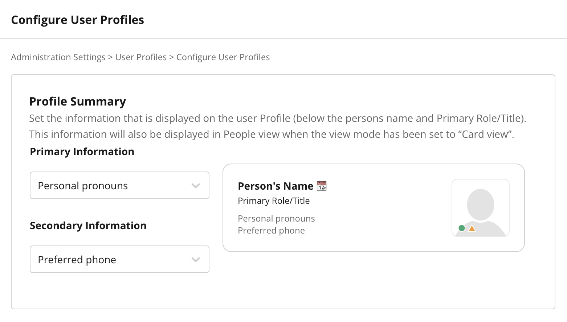Expand the Preferred phone dropdown
Viewport: 567px width, 322px height.
tap(119, 259)
